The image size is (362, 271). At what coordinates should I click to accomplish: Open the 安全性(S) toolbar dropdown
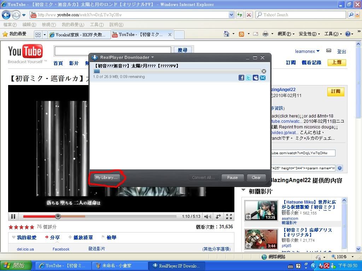click(x=309, y=34)
